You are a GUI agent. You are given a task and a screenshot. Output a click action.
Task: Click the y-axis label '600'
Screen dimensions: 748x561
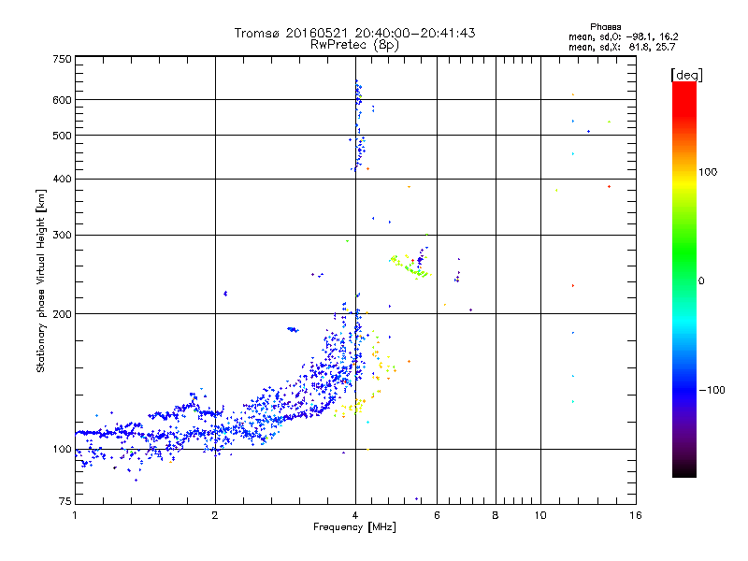tap(62, 100)
